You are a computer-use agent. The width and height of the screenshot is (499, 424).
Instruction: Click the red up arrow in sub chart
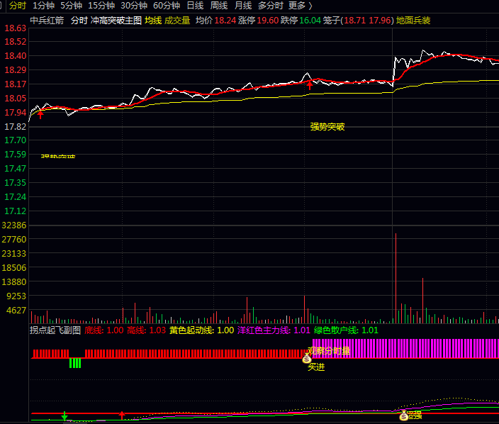pos(122,415)
